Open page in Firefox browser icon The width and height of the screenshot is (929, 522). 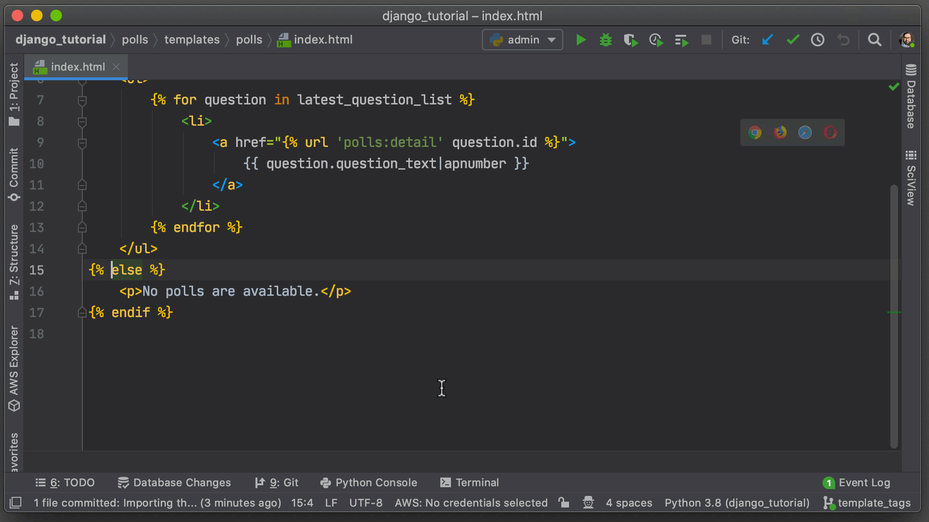780,132
